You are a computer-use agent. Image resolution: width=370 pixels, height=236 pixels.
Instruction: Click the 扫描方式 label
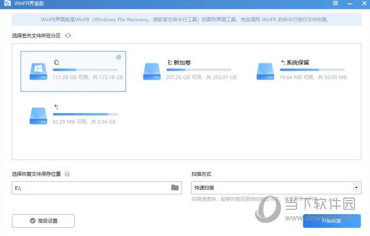[x=201, y=175]
